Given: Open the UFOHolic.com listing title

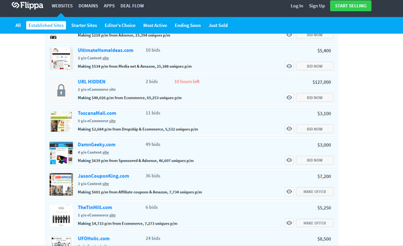Looking at the screenshot, I should tap(93, 239).
